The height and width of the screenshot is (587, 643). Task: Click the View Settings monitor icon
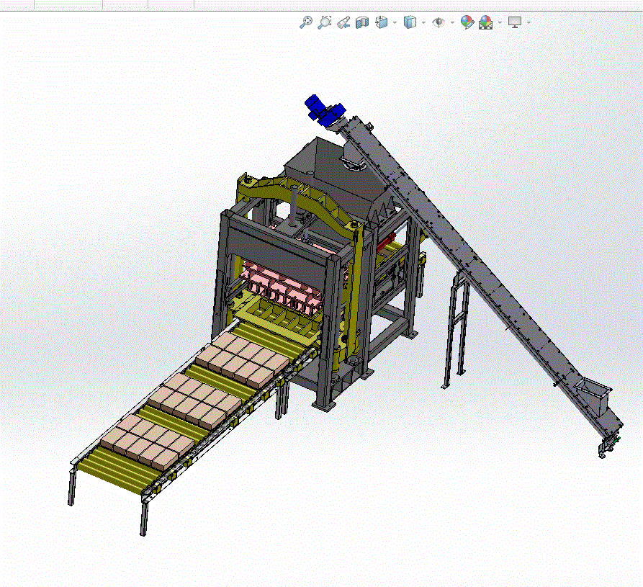pos(515,22)
